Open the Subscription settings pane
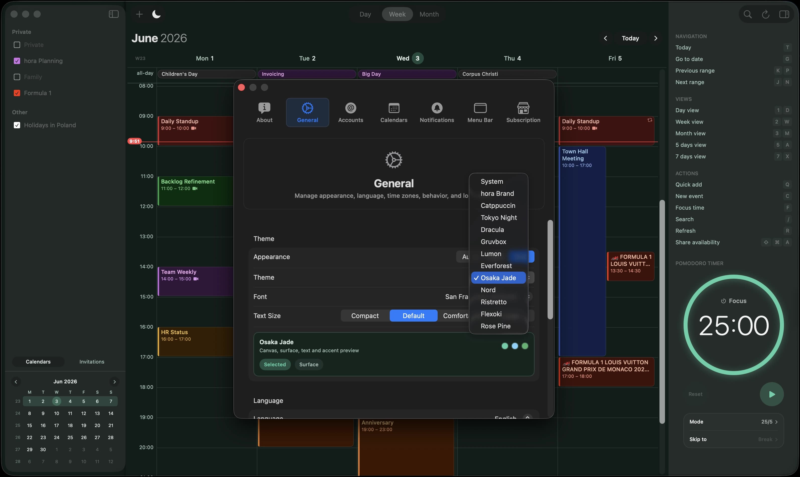The width and height of the screenshot is (800, 477). (x=523, y=112)
